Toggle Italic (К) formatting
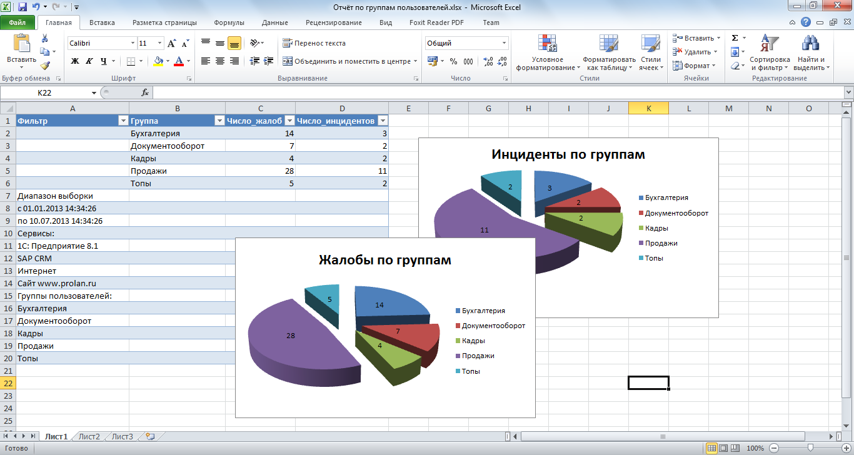The width and height of the screenshot is (854, 455). point(89,61)
